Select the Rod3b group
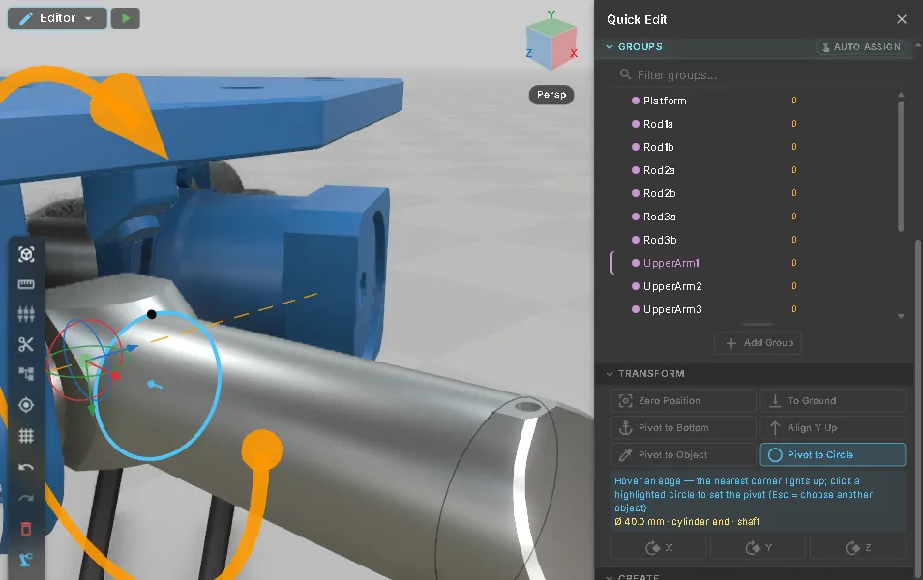The image size is (923, 580). coord(660,240)
